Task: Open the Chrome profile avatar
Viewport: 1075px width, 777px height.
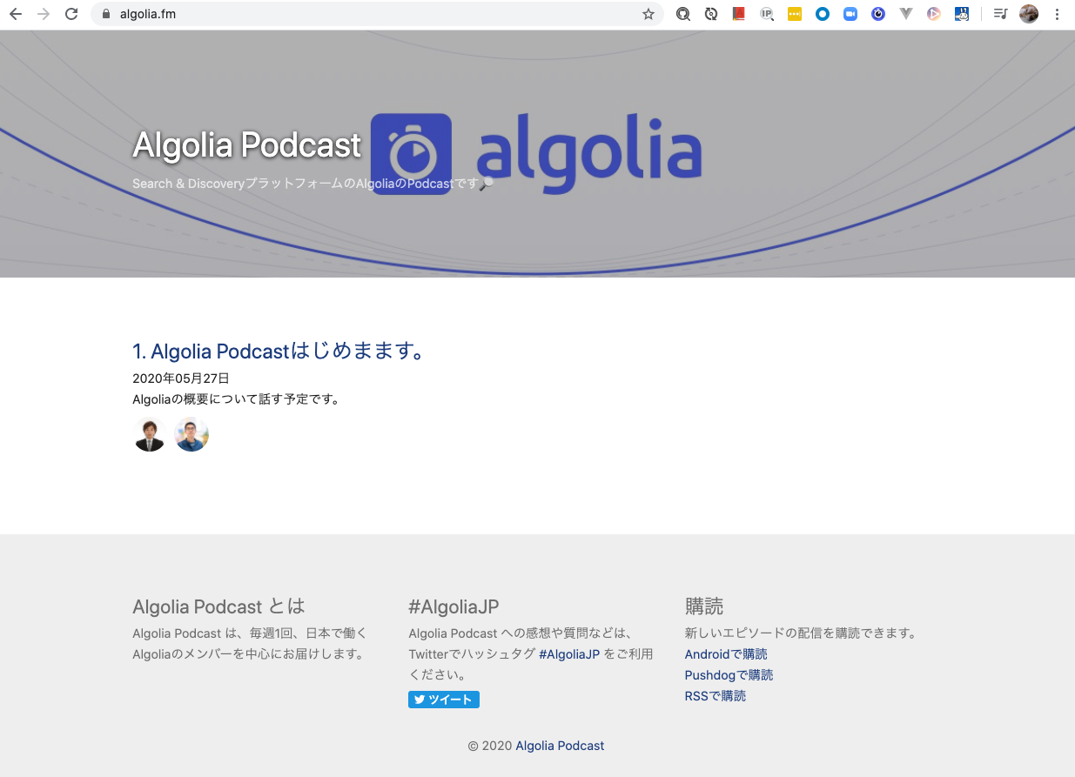Action: (1029, 14)
